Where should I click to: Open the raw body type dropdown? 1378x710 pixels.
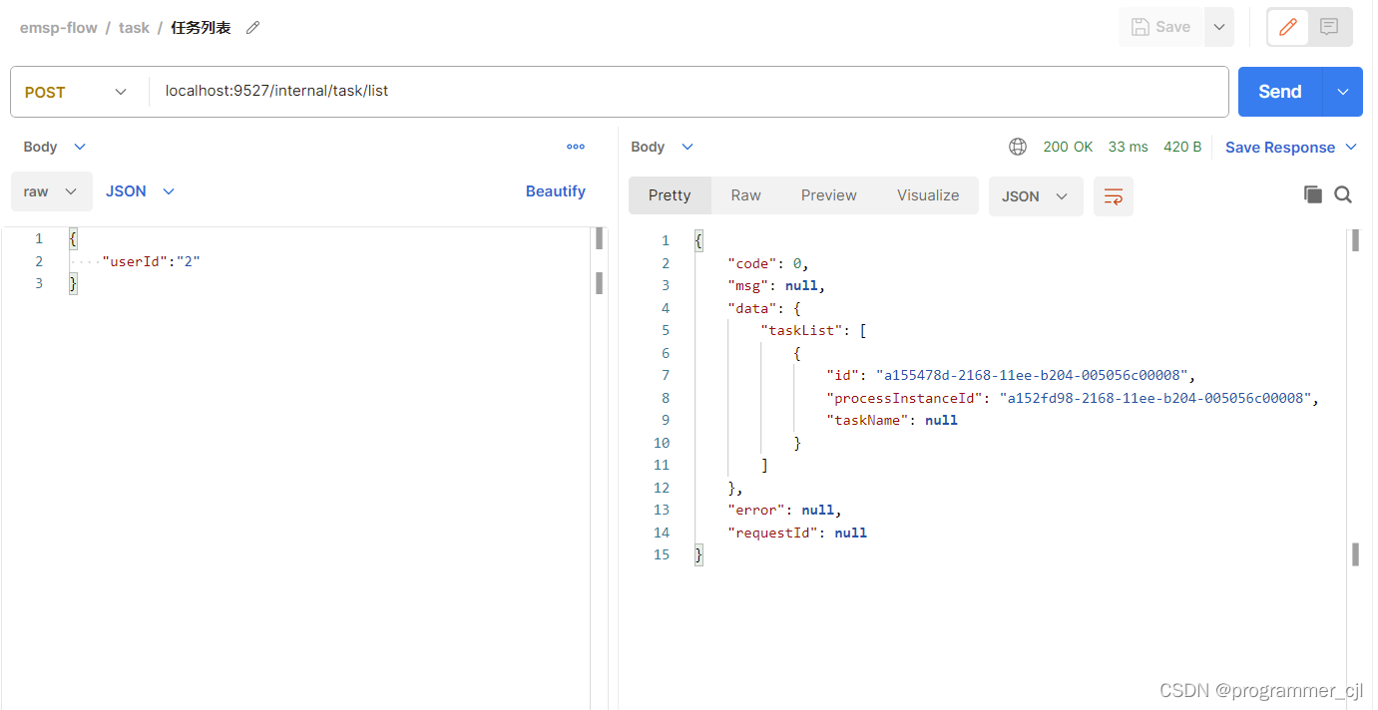click(51, 191)
